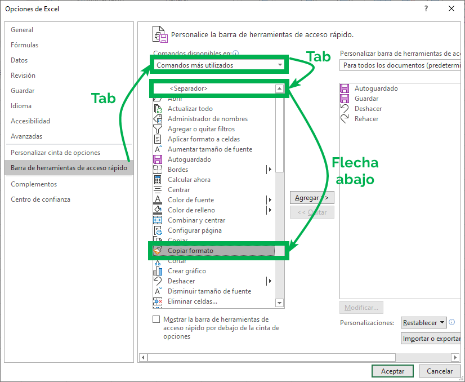Expand the Bordes submenu arrow
The width and height of the screenshot is (465, 382).
pyautogui.click(x=270, y=170)
